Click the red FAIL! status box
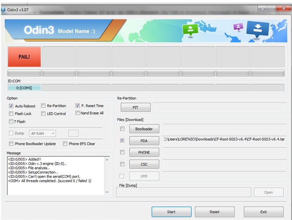 pyautogui.click(x=24, y=57)
